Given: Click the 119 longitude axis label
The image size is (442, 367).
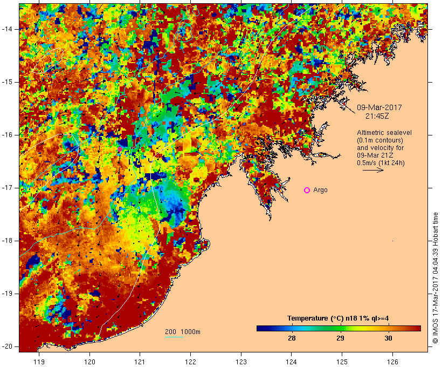Looking at the screenshot, I should pos(39,362).
